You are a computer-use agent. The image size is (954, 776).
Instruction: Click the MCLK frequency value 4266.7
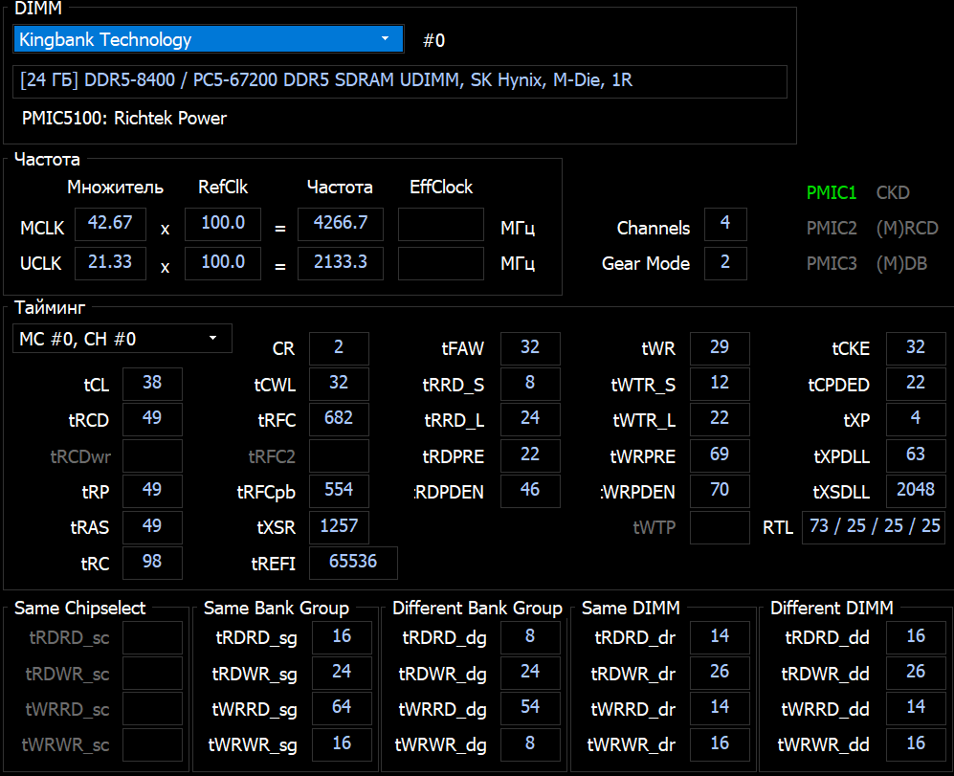click(x=341, y=224)
